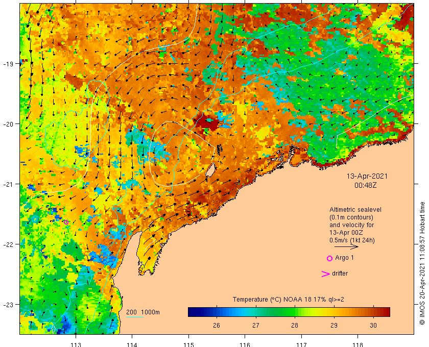Image resolution: width=429 pixels, height=347 pixels.
Task: Click the dark red hot spot near -20 latitude
Action: [207, 122]
